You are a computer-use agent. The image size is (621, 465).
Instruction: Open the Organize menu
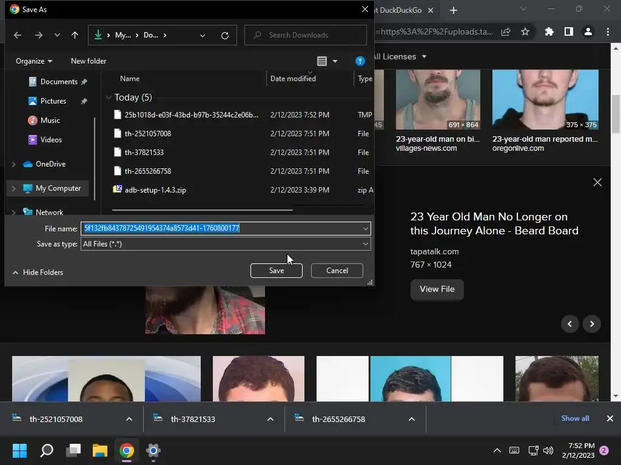34,61
